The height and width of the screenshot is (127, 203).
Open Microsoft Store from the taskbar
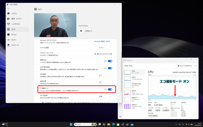pos(118,124)
